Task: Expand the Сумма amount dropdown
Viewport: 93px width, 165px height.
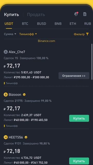Action: click(10, 34)
